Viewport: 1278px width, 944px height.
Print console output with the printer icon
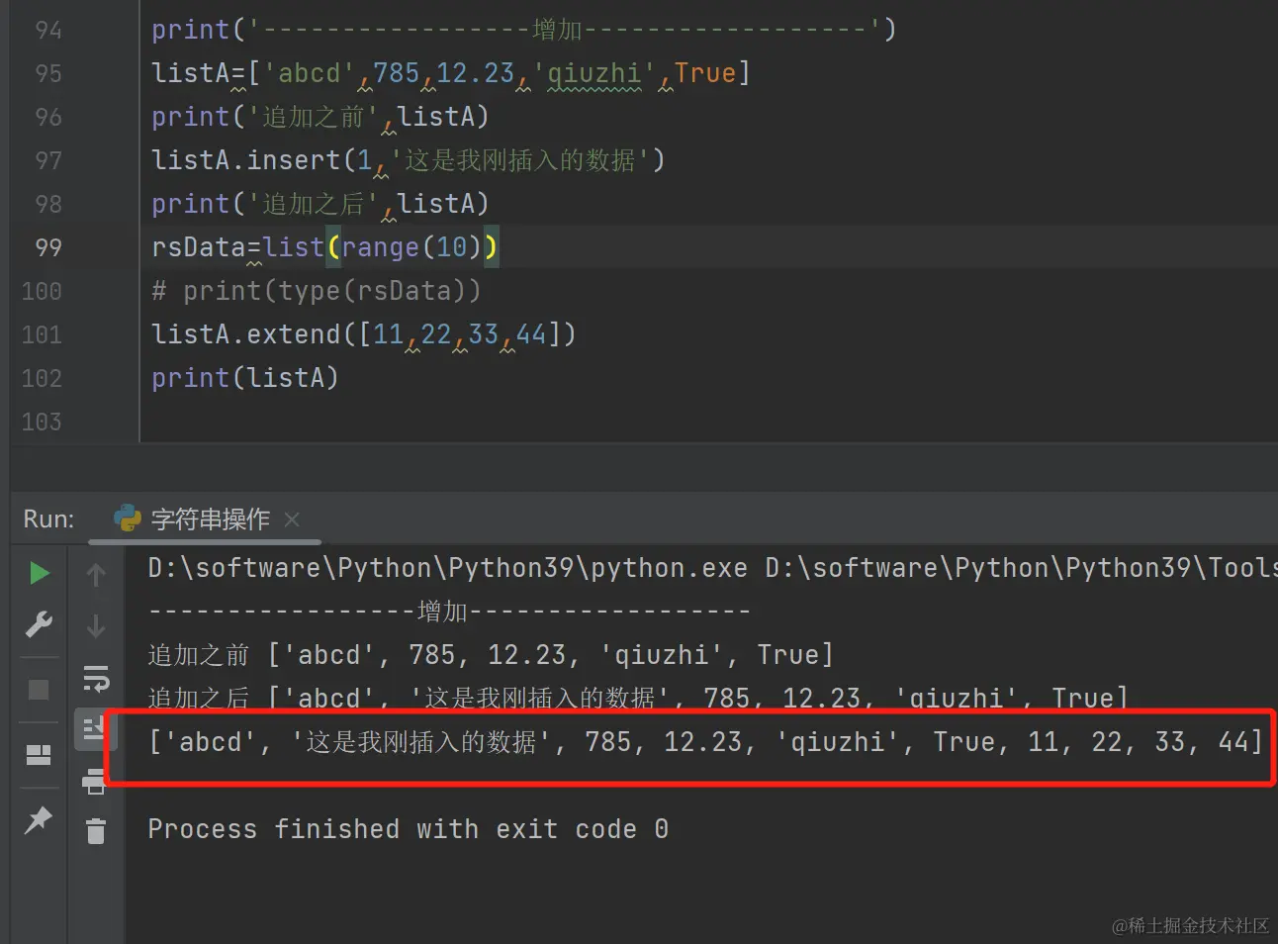coord(95,782)
